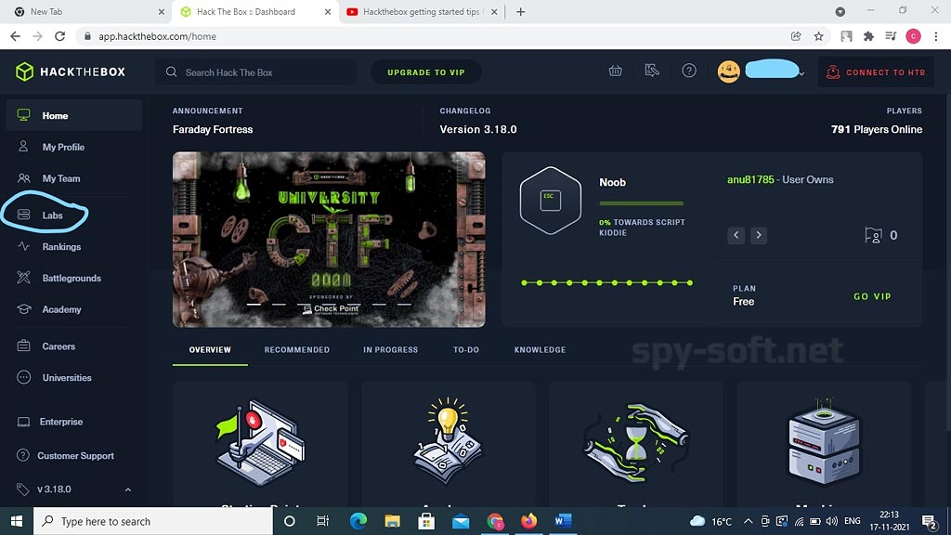Click the Careers briefcase icon
Screen dimensions: 951x535
(23, 346)
